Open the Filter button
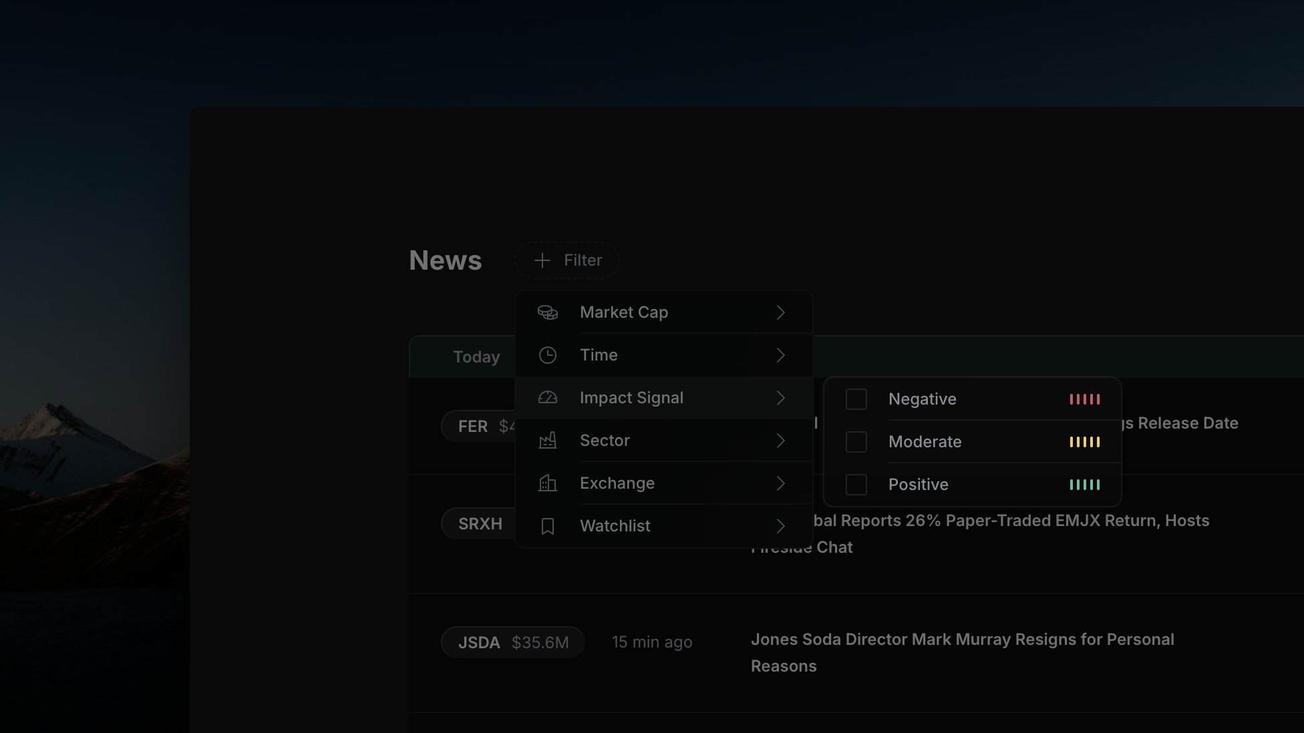Screen dimensions: 1304x733 click(566, 260)
